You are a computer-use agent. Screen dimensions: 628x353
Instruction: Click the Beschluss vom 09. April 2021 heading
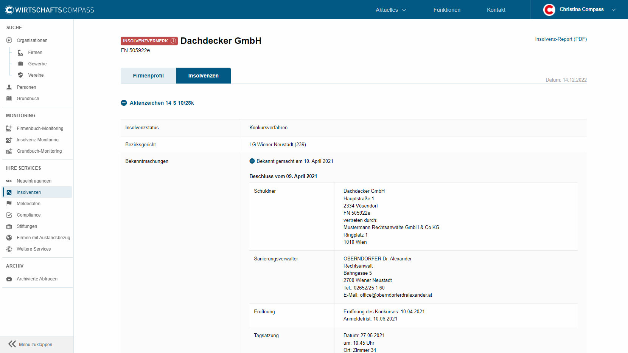point(283,176)
